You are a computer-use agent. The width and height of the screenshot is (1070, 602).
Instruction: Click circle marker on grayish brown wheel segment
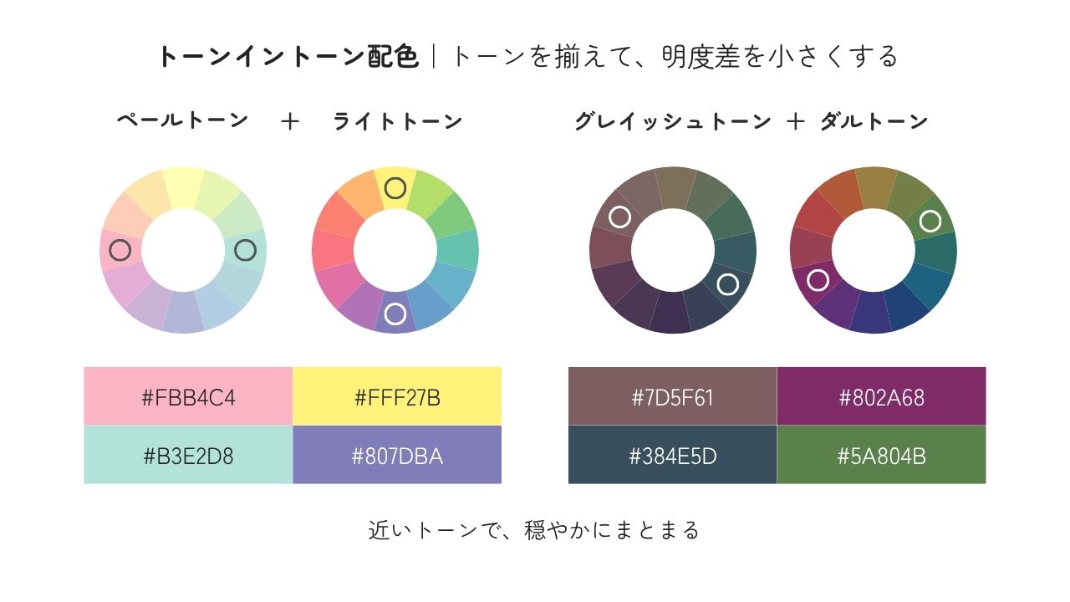[619, 217]
